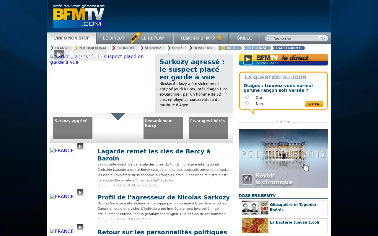Open the Le Direct tab
The height and width of the screenshot is (236, 378).
pos(114,38)
